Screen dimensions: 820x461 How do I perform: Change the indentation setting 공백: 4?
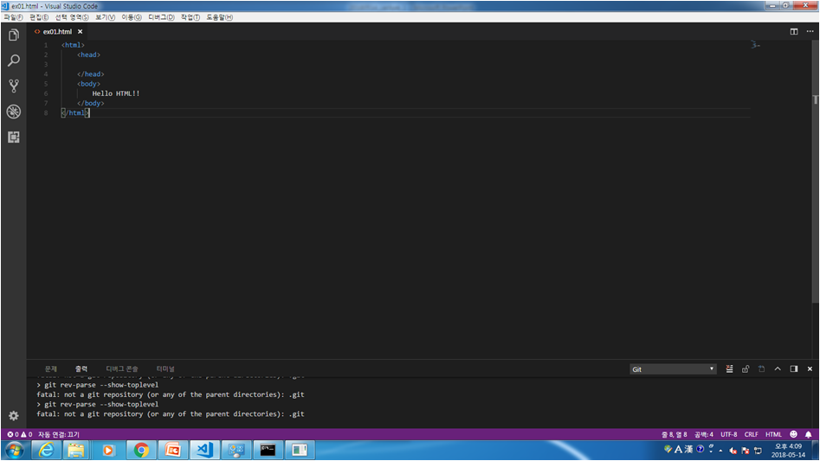[x=704, y=434]
